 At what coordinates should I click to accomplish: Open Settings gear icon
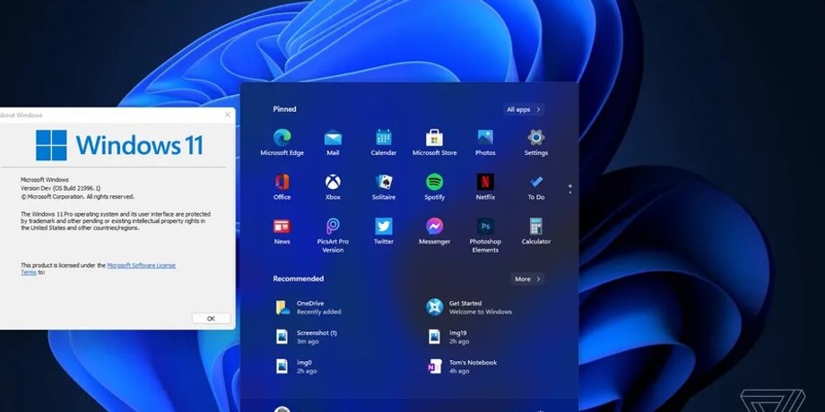coord(535,138)
